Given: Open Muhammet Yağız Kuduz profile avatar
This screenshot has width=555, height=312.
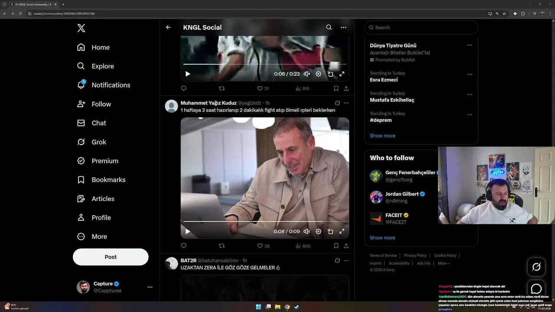Looking at the screenshot, I should pyautogui.click(x=172, y=106).
